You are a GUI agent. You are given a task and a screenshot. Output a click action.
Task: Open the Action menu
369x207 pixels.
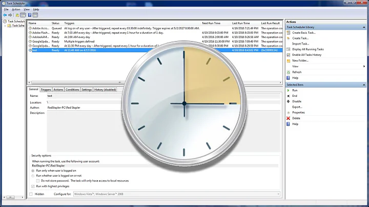pyautogui.click(x=16, y=9)
